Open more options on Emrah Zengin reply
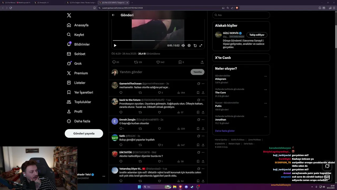The height and width of the screenshot is (190, 337). click(203, 120)
